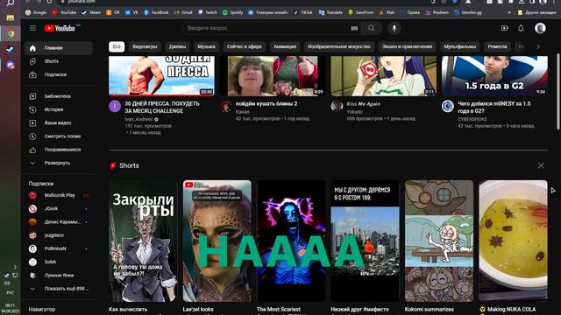Viewport: 561px width, 315px height.
Task: Open the Ivan_Andreev channel link
Action: (x=138, y=119)
